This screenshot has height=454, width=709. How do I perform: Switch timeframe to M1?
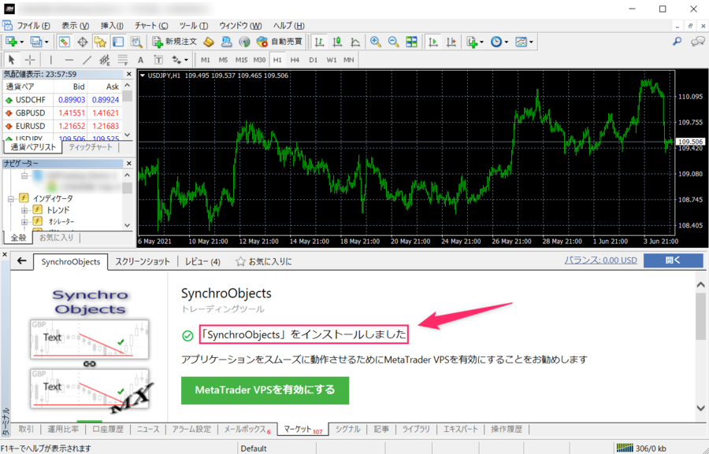[x=206, y=60]
